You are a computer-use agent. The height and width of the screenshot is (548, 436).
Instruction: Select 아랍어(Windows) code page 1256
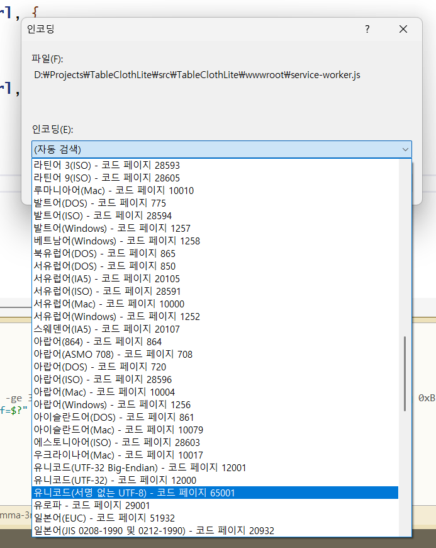(215, 404)
